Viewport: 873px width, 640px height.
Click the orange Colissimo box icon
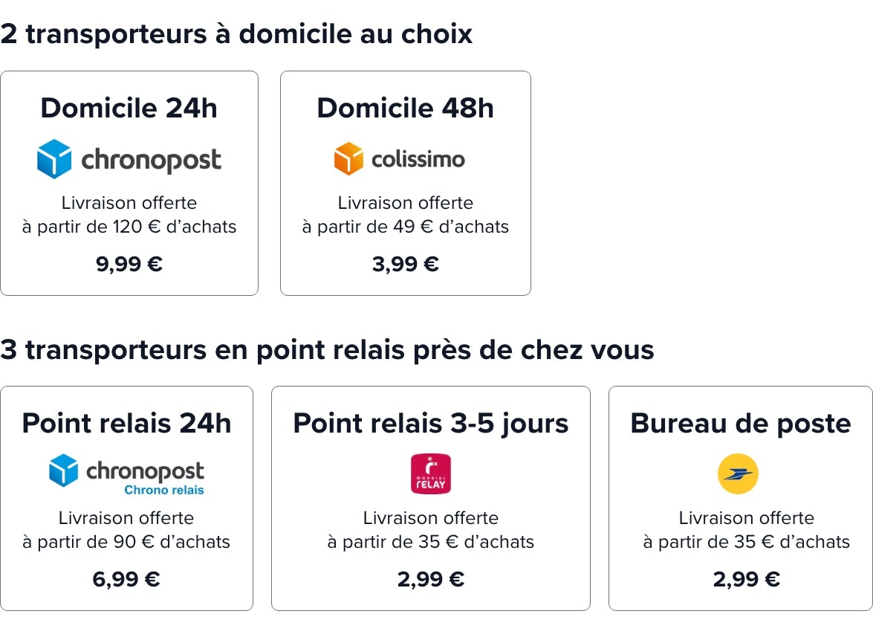348,159
